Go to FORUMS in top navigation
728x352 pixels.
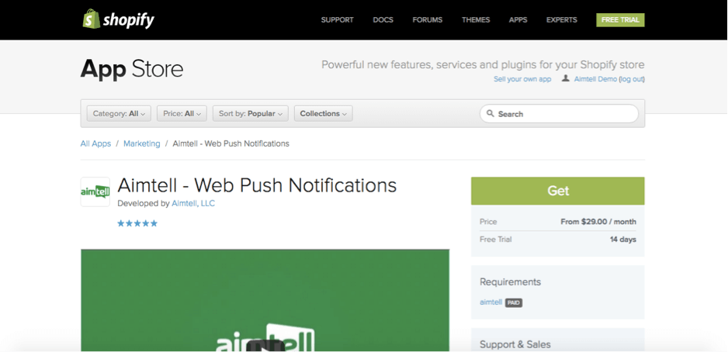(428, 20)
